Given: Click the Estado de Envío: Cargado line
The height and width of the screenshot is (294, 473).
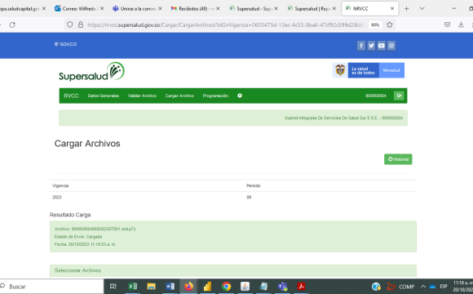Looking at the screenshot, I should tap(78, 237).
